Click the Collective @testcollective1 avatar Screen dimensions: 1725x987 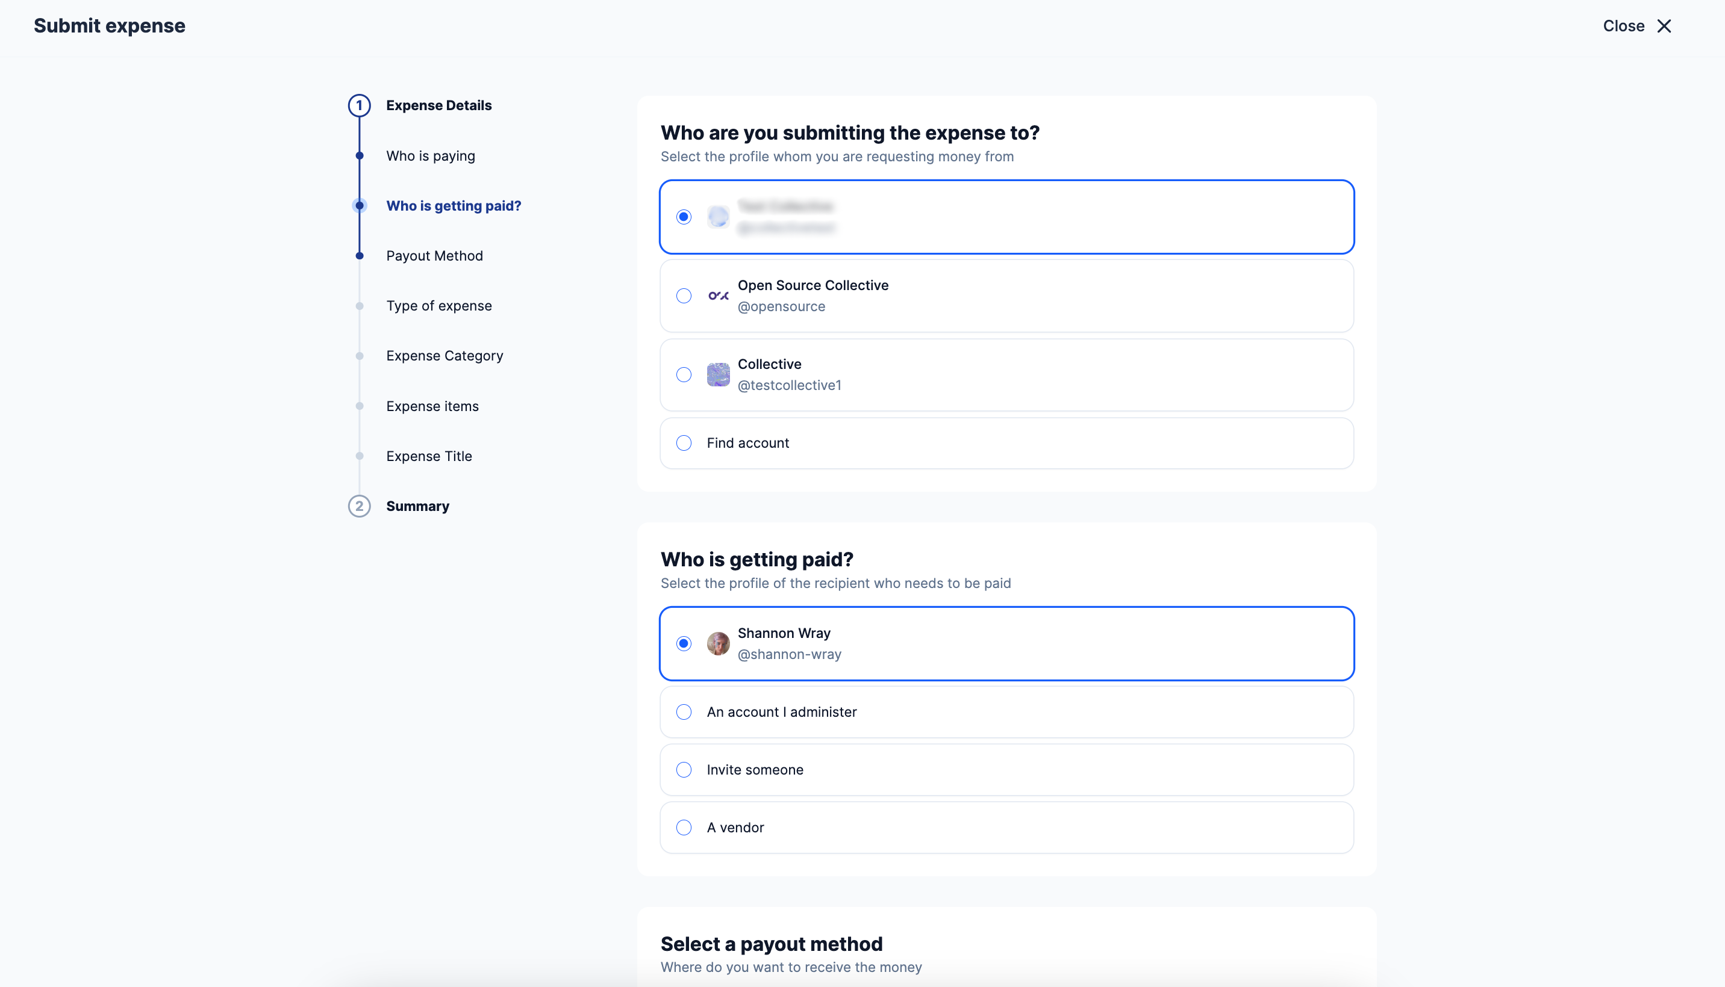point(718,374)
